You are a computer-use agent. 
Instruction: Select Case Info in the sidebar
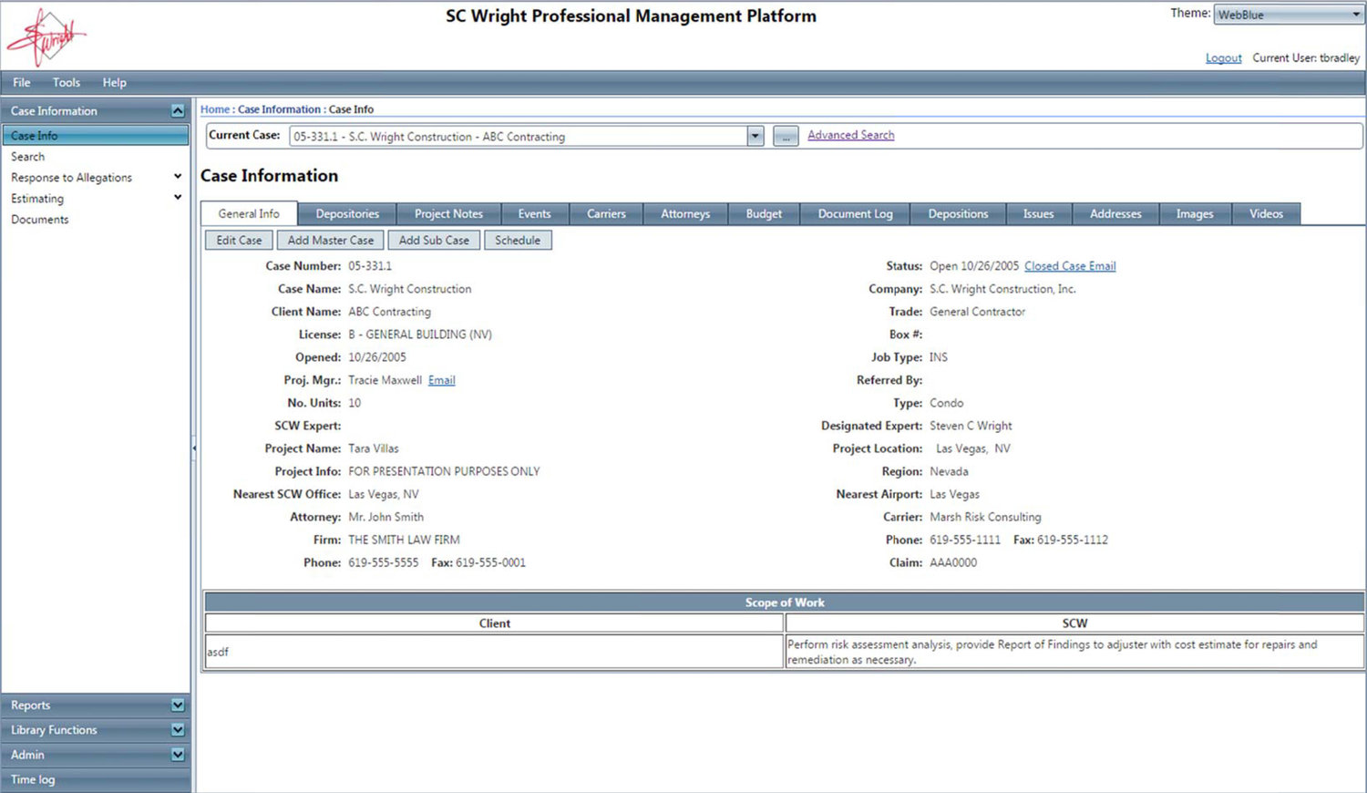click(96, 135)
